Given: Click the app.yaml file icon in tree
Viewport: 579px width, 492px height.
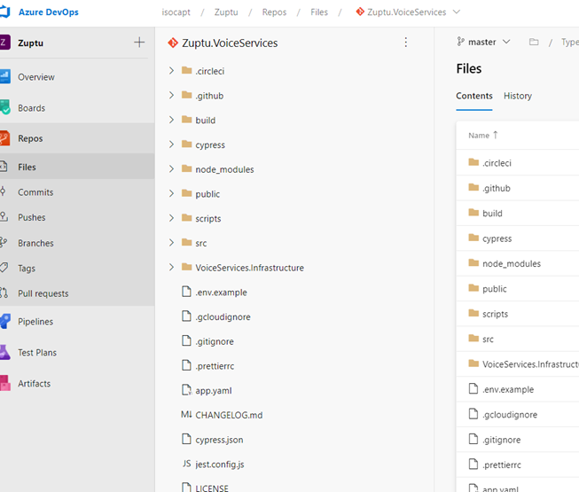Looking at the screenshot, I should (x=186, y=390).
